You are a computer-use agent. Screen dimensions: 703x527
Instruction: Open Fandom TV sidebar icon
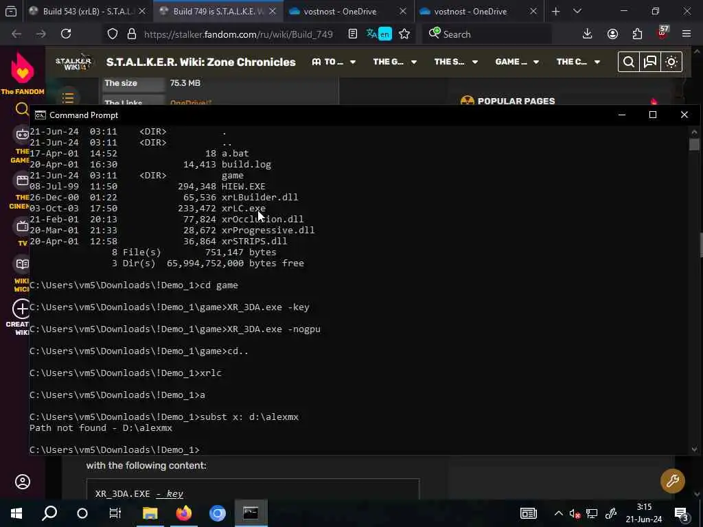22,226
